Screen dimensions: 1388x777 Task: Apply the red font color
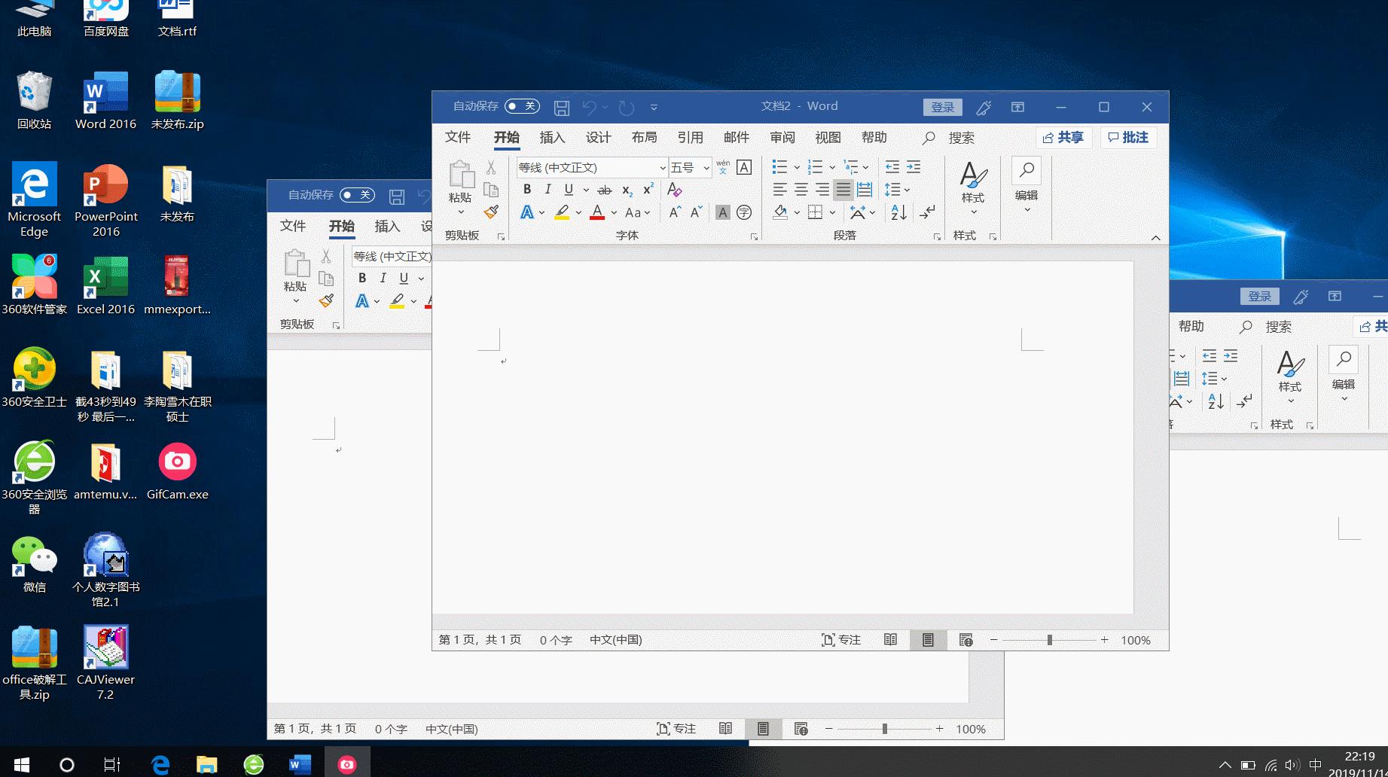(x=595, y=212)
